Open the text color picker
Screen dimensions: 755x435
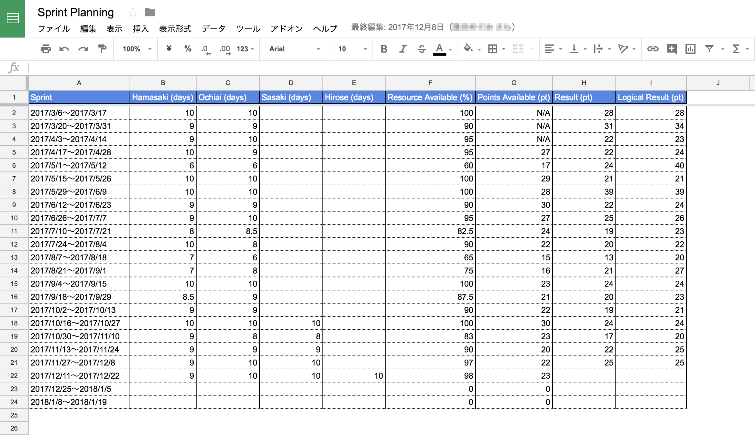[440, 49]
